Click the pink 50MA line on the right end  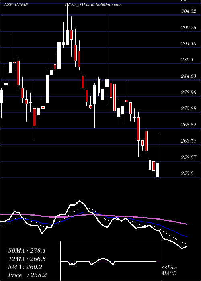pos(186,224)
